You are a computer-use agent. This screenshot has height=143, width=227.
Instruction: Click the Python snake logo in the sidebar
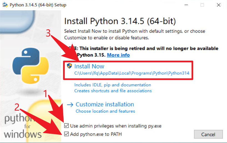point(31,66)
